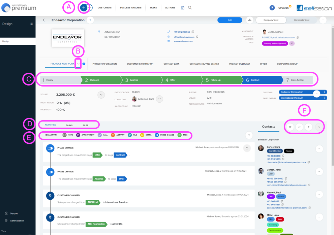Copy the Sellsation mail address
Image resolution: width=334 pixels, height=235 pixels.
click(x=298, y=37)
